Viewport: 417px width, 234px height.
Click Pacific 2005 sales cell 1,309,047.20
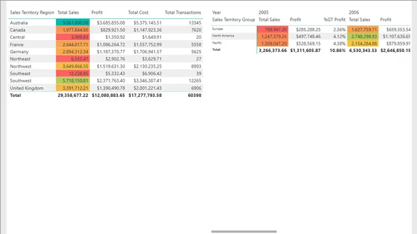[x=272, y=44]
